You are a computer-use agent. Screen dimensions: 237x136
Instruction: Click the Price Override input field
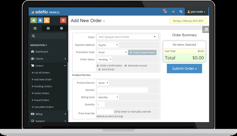tap(105, 112)
